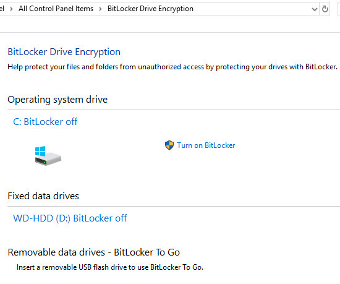Click the Fixed data drives section heading
The height and width of the screenshot is (284, 340).
[43, 196]
